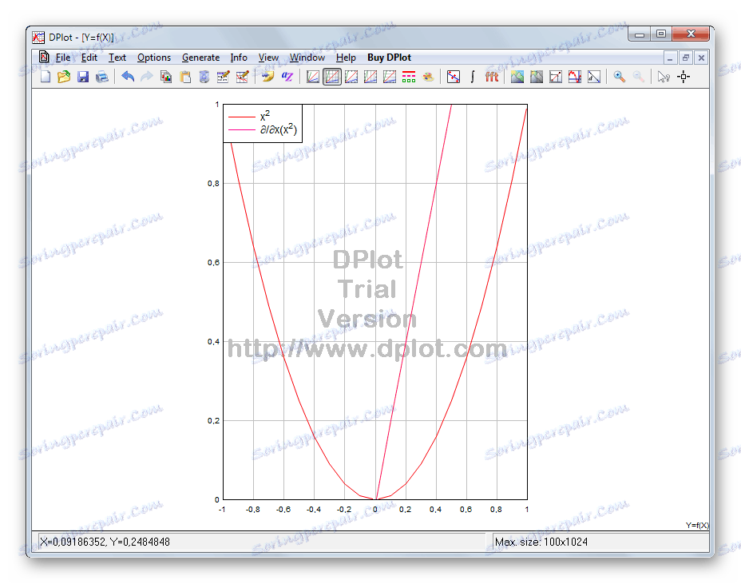Click the context help pointer icon

664,77
